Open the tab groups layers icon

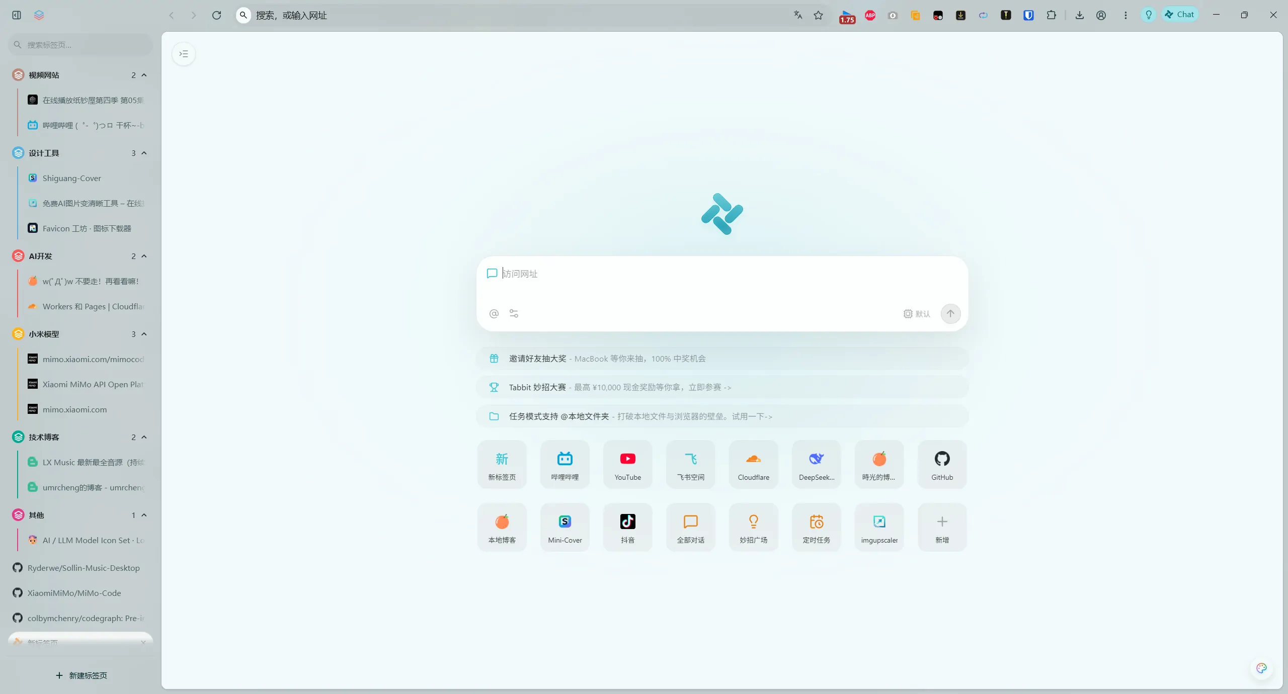pyautogui.click(x=39, y=15)
